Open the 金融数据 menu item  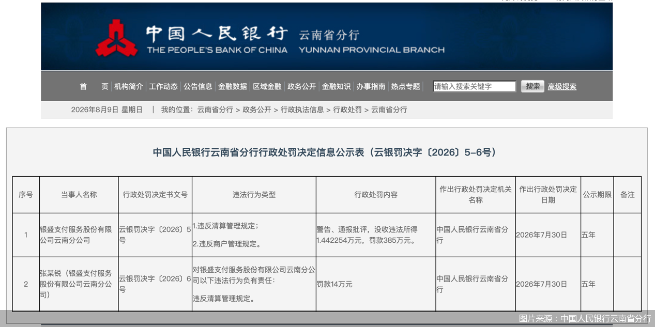233,86
